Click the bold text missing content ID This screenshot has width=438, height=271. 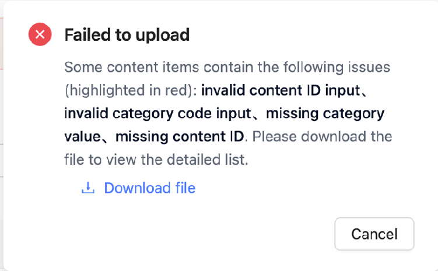pos(180,137)
